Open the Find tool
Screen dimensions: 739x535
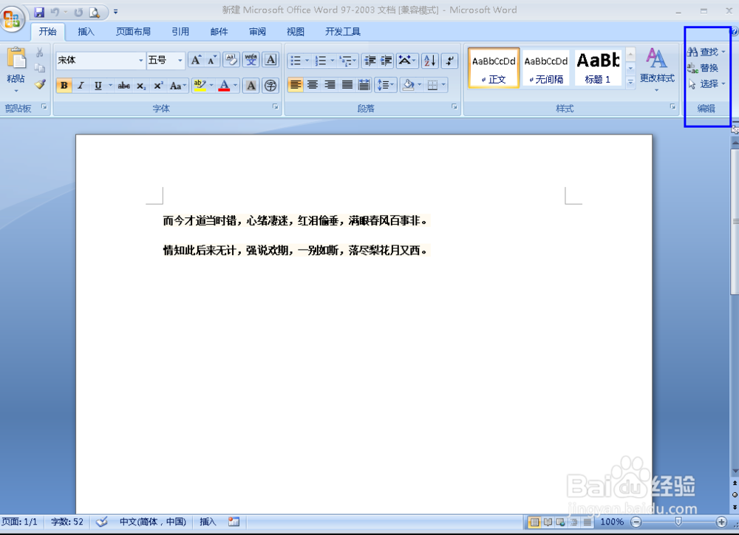[703, 52]
